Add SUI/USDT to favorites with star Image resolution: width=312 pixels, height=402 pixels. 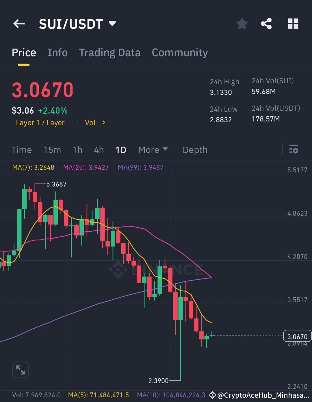242,24
